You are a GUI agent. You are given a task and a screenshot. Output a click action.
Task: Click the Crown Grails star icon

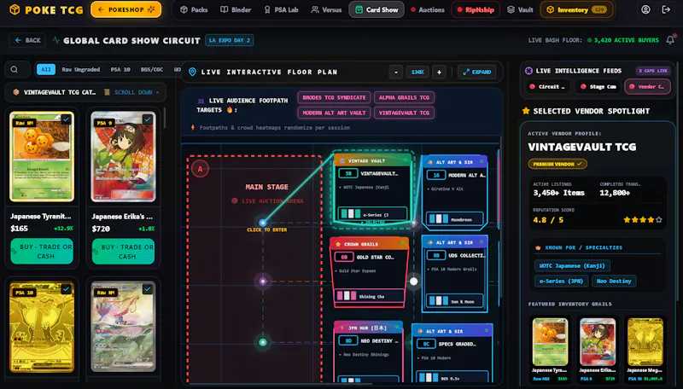[338, 244]
